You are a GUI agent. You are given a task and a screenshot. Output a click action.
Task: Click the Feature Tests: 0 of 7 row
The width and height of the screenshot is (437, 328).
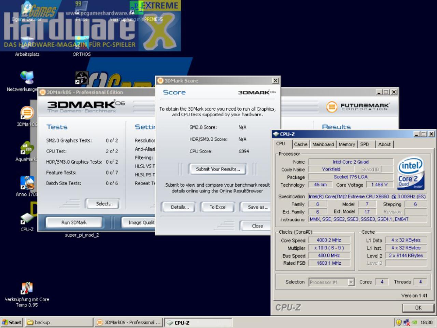coord(82,173)
